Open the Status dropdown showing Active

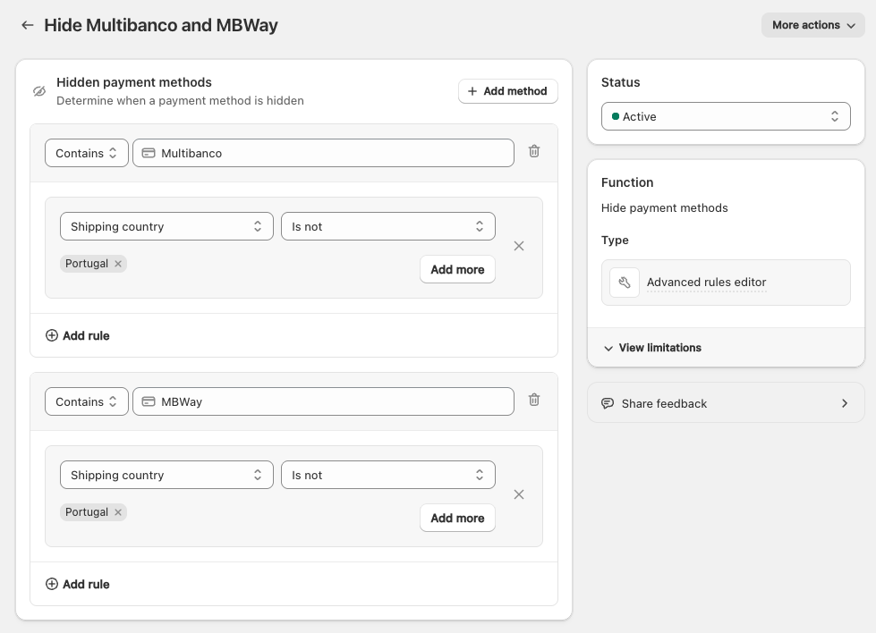tap(726, 116)
